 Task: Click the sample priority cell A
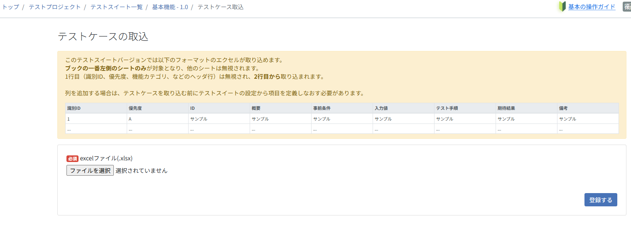coord(158,119)
